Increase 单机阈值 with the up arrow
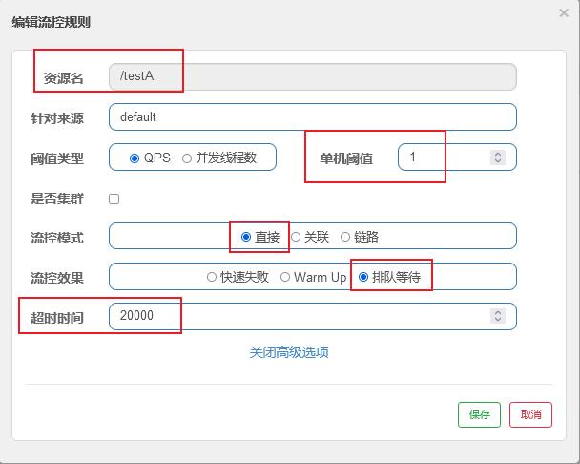580x464 pixels. (497, 154)
